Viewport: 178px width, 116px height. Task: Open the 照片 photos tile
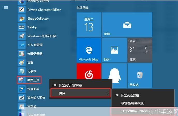coord(114,50)
